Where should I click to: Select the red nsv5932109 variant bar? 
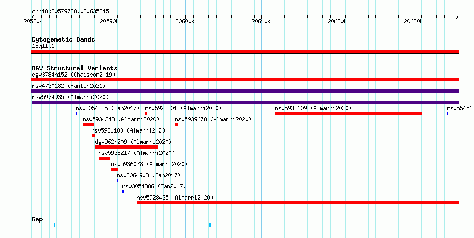click(349, 113)
